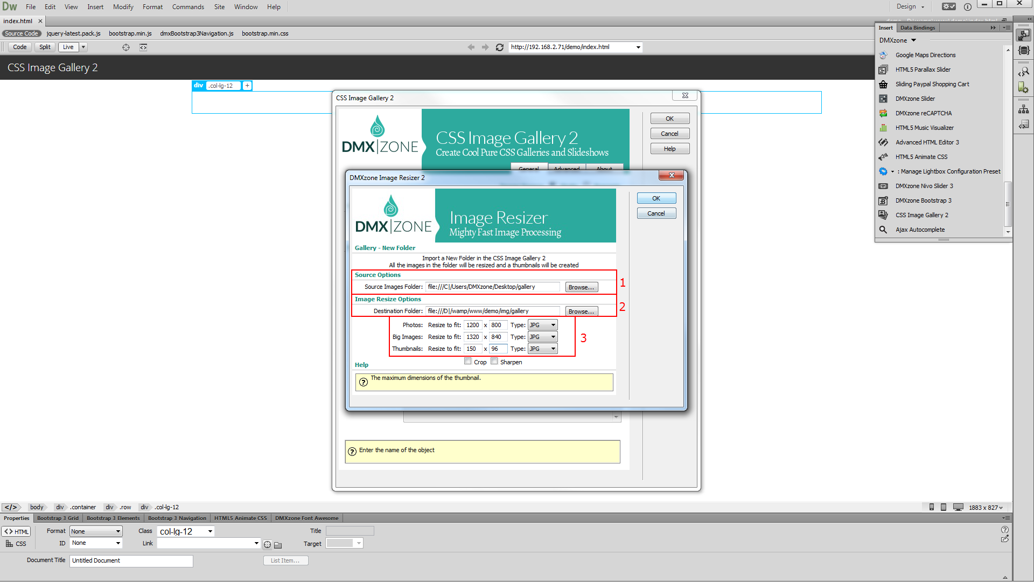1034x582 pixels.
Task: Click OK in Image Resizer dialog
Action: click(x=656, y=198)
